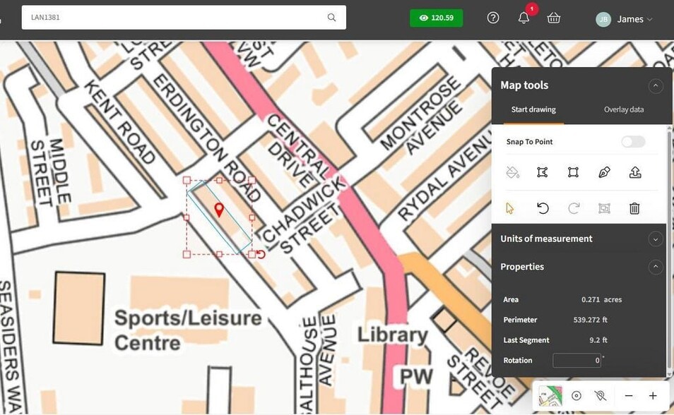Screen dimensions: 674x415
Task: Switch to the Start drawing tab
Action: tap(533, 109)
